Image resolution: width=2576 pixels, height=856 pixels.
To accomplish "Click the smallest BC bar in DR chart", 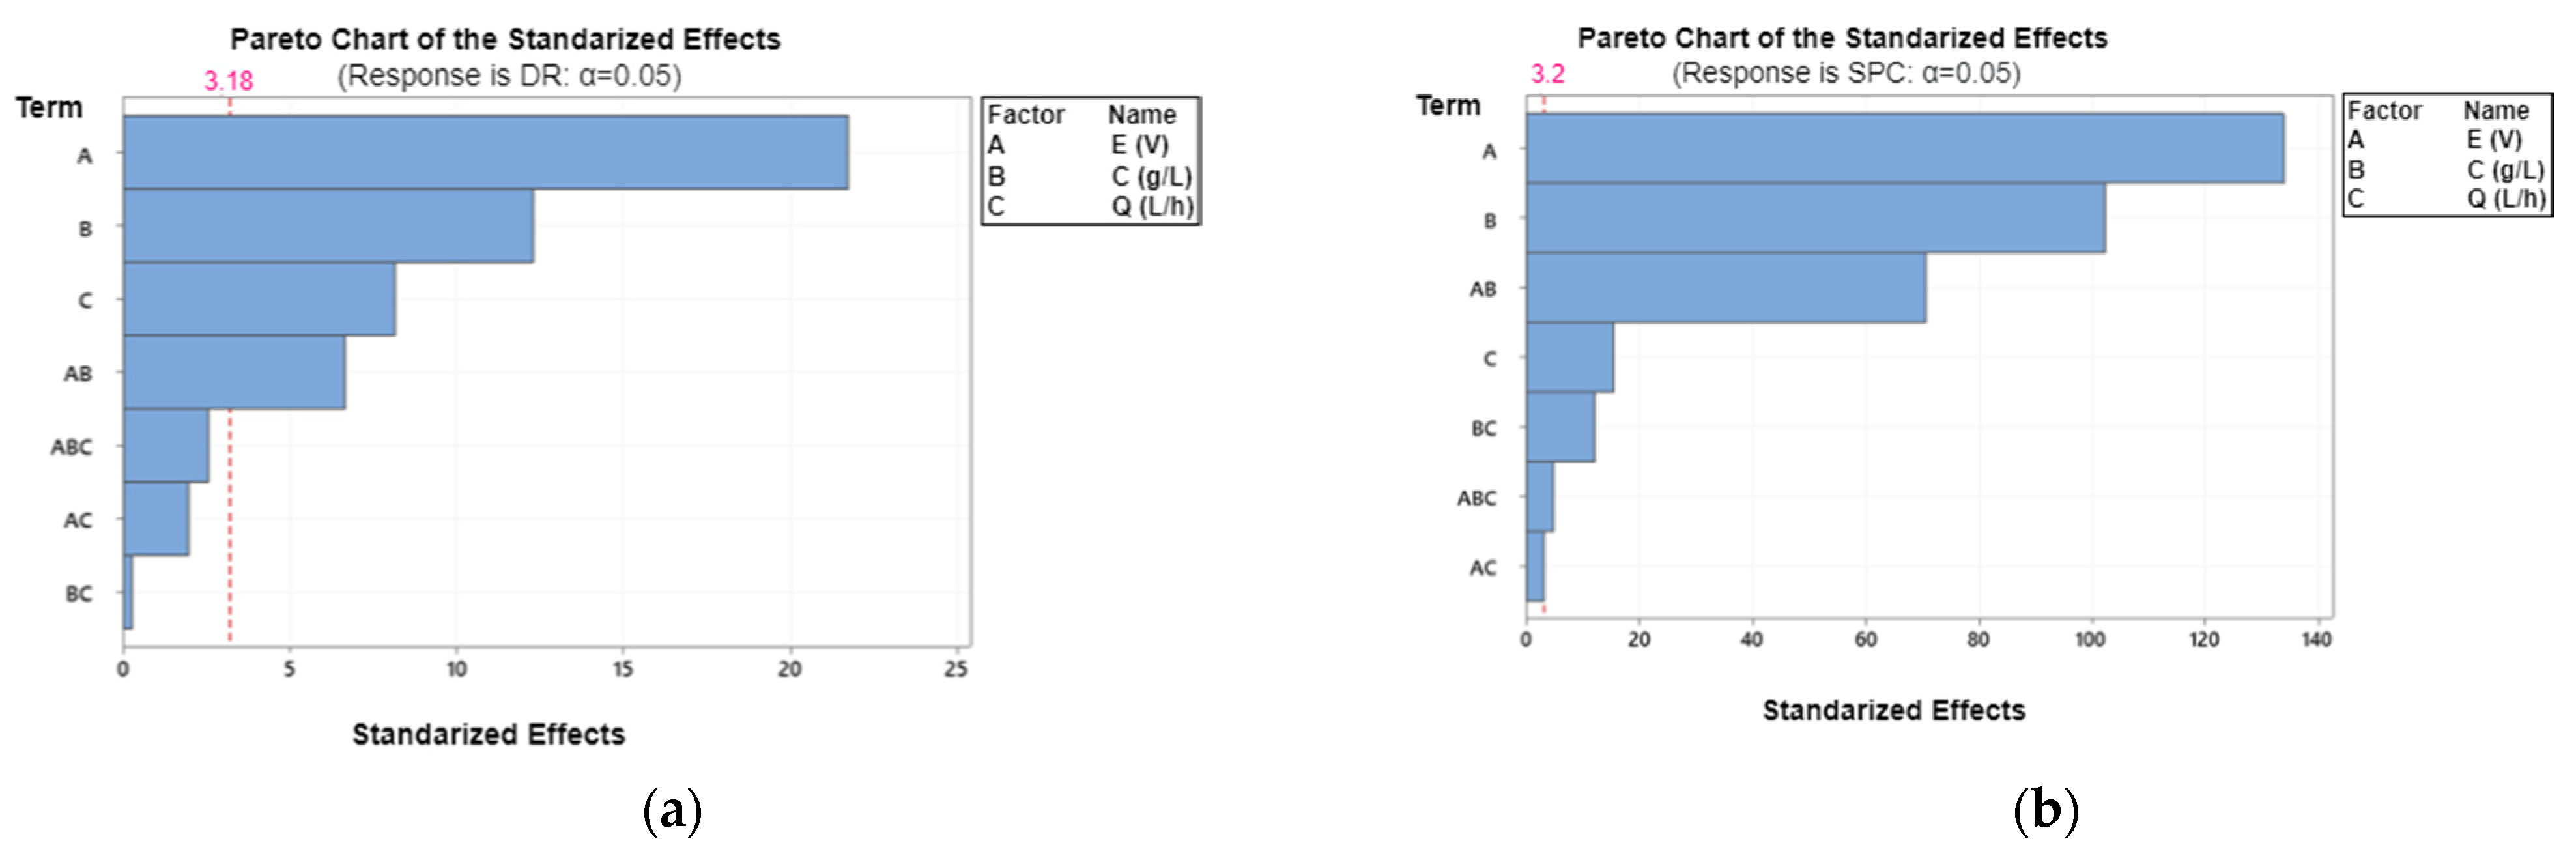I will pos(128,592).
